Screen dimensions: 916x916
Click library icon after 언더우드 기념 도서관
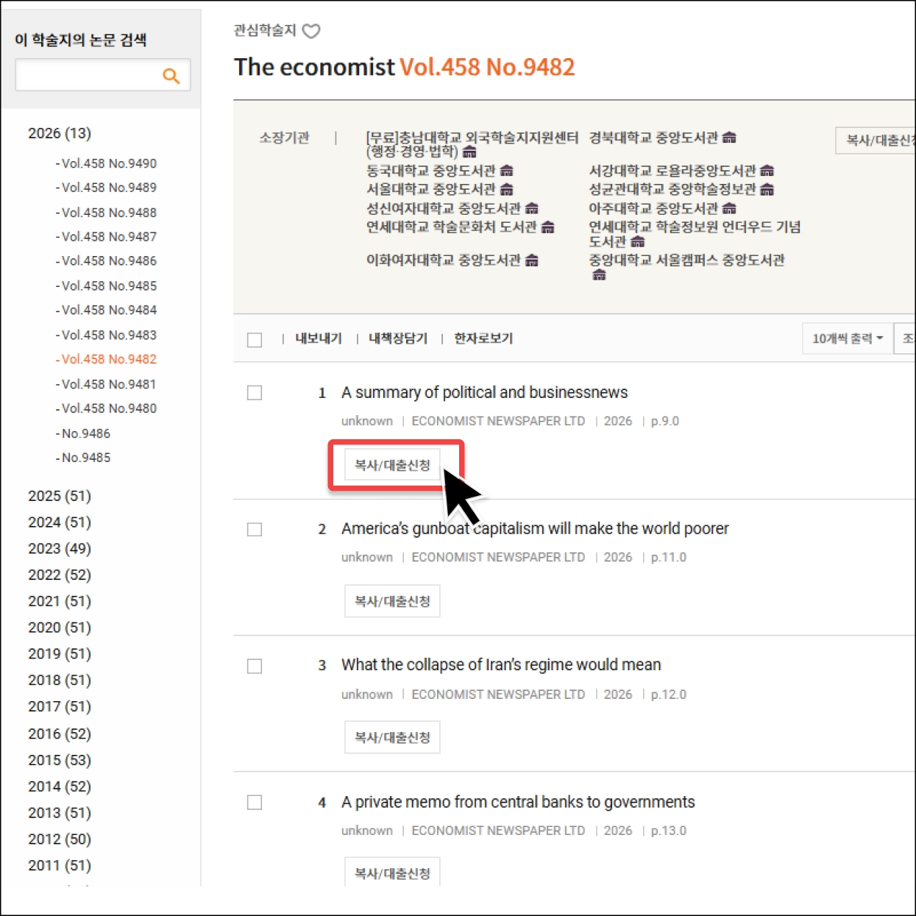tap(637, 241)
